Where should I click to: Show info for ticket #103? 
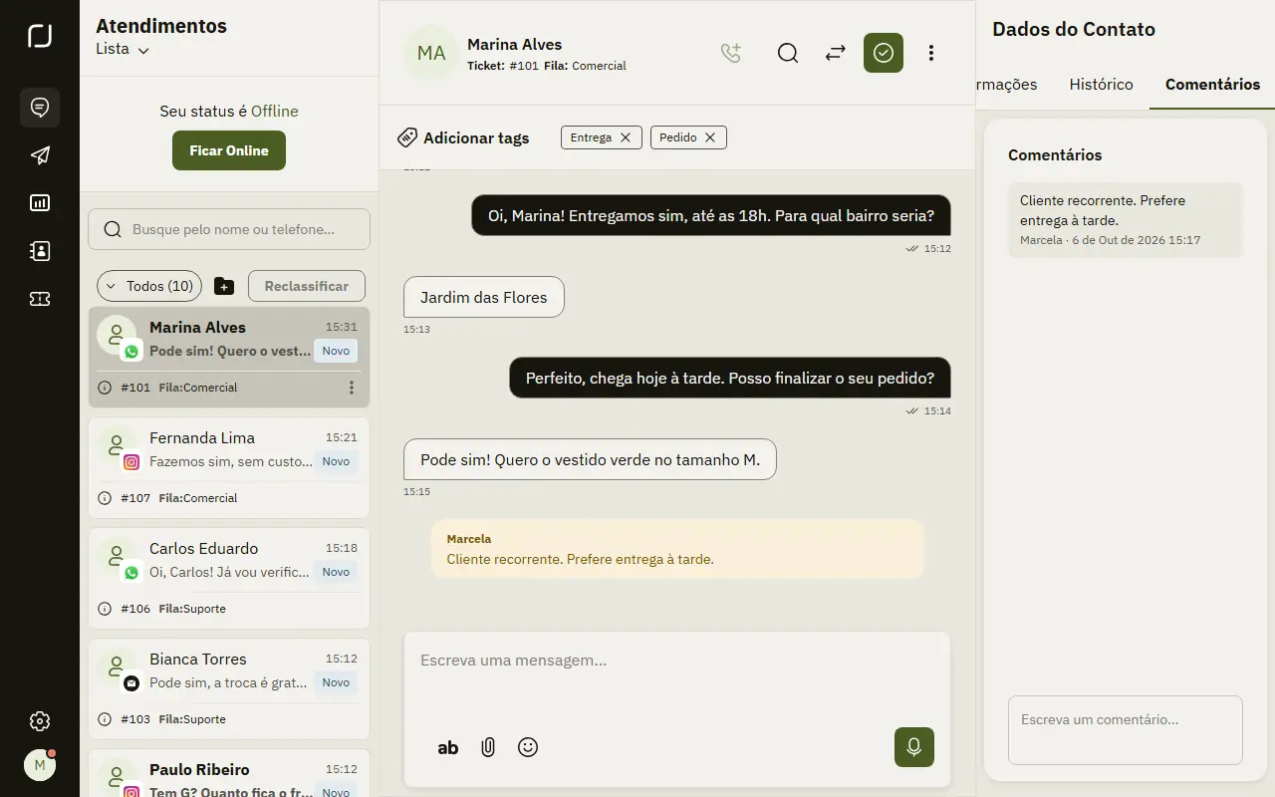tap(105, 719)
